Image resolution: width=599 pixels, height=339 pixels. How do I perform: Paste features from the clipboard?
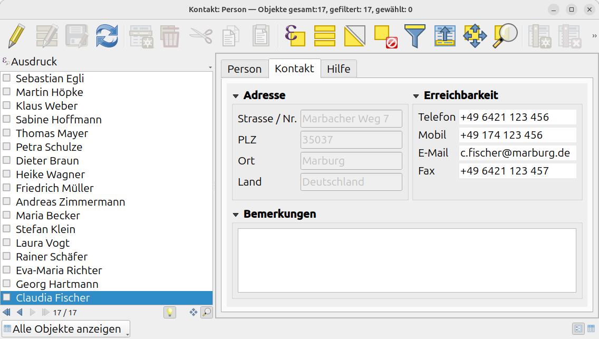(x=261, y=36)
